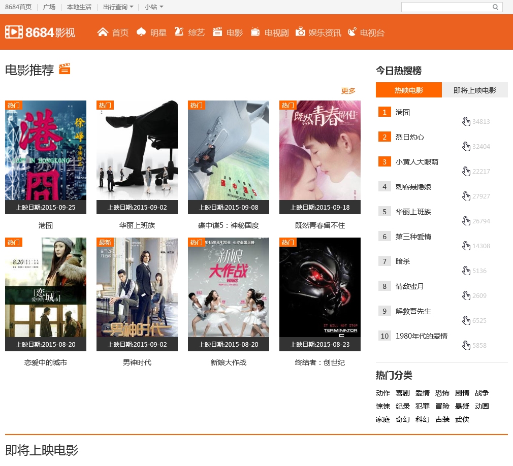
Task: Click the satellite dish icon beside 电视台
Action: (x=352, y=31)
